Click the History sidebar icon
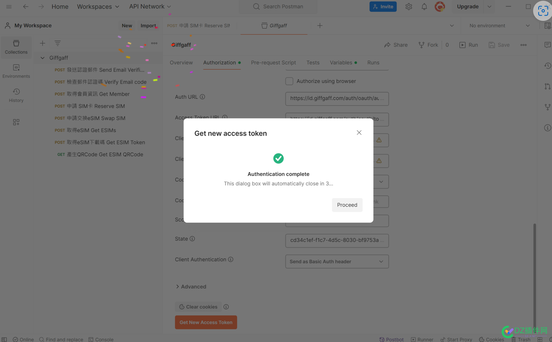 16,91
